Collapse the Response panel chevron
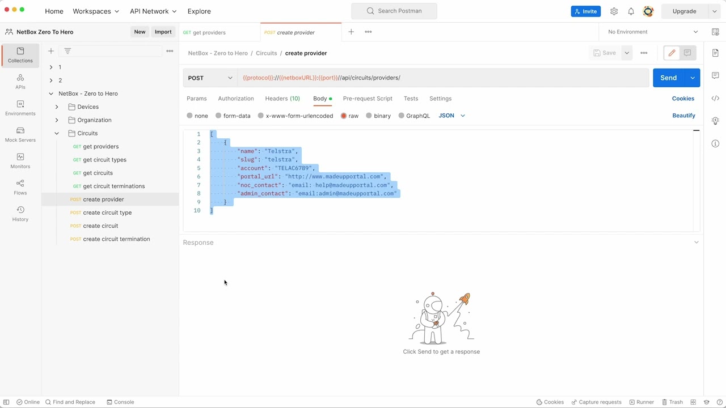The width and height of the screenshot is (726, 408). (x=697, y=243)
